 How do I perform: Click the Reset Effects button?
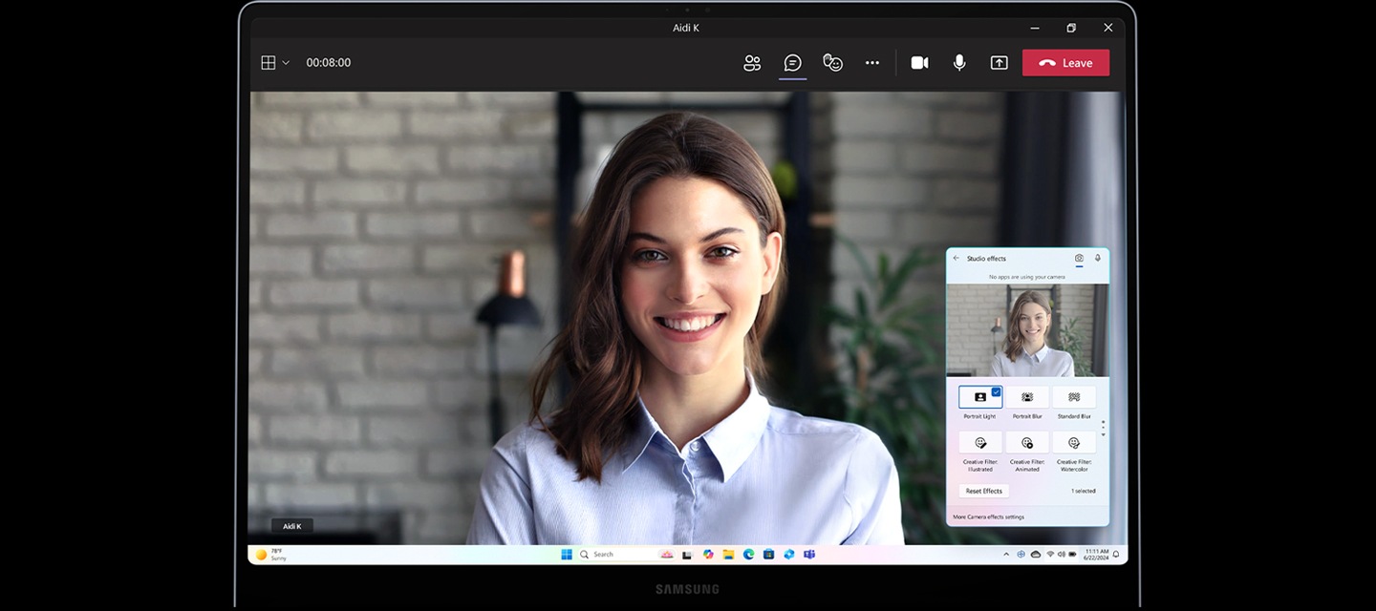coord(983,491)
